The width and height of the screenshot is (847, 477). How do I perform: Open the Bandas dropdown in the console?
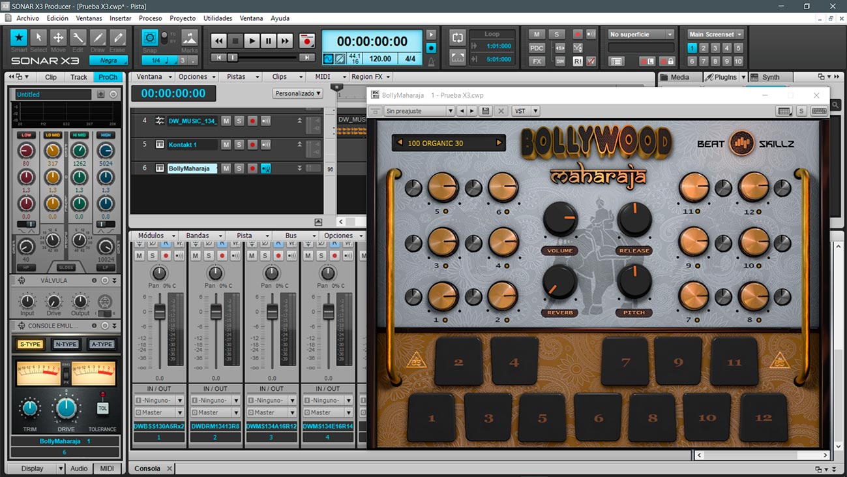click(202, 236)
